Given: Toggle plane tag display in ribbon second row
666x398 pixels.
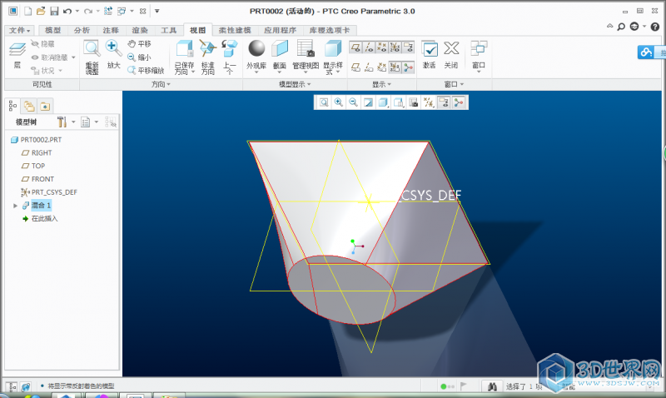Looking at the screenshot, I should pos(356,67).
